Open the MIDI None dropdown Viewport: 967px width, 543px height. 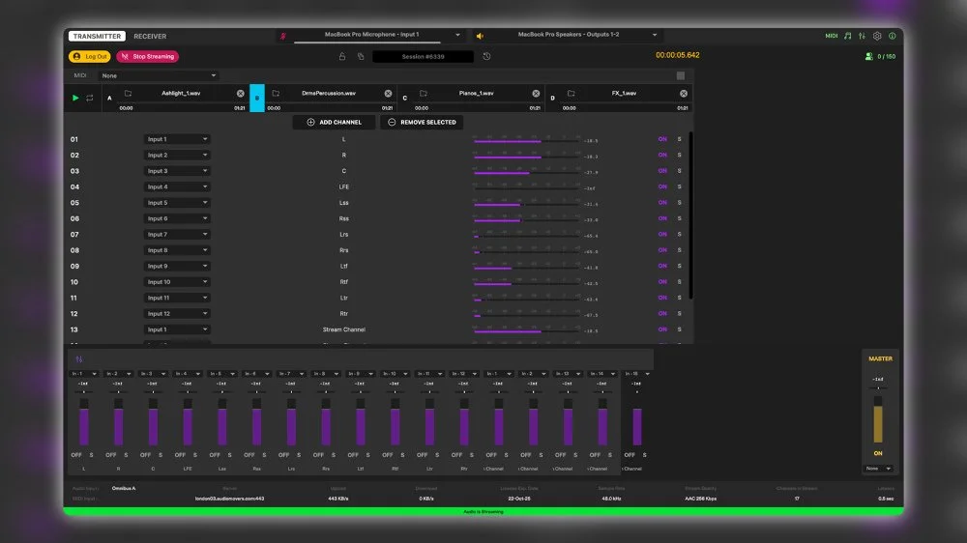159,75
